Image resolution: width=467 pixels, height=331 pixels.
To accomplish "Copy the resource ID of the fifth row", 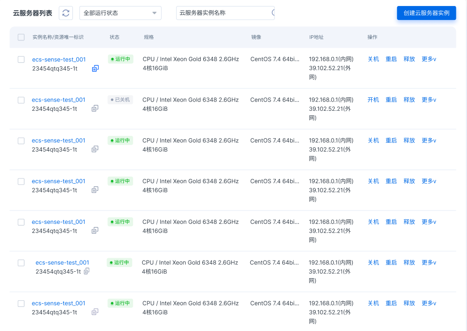I will tap(95, 231).
